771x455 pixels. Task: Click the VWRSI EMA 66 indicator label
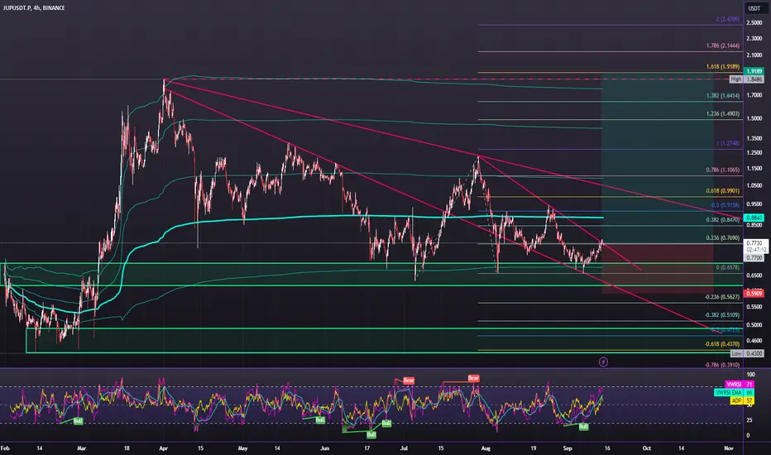tap(734, 392)
